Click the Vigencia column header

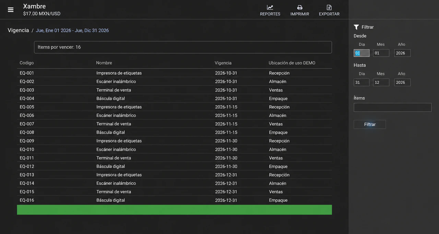coord(223,63)
